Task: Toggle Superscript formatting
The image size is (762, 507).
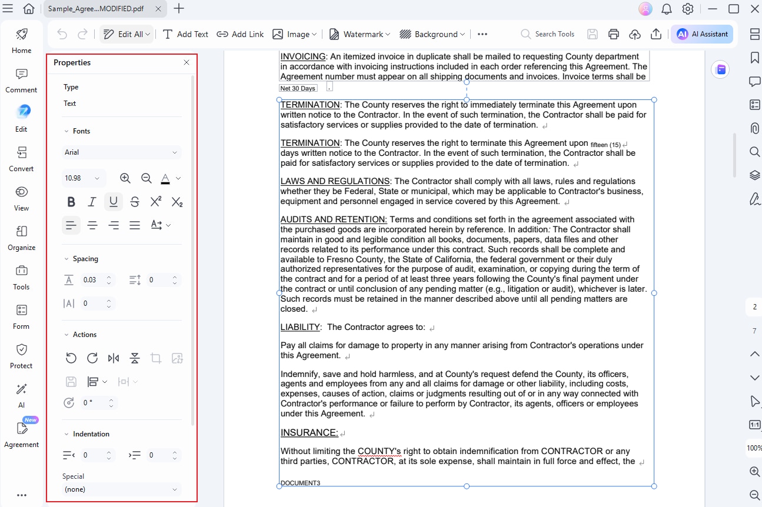Action: [156, 202]
